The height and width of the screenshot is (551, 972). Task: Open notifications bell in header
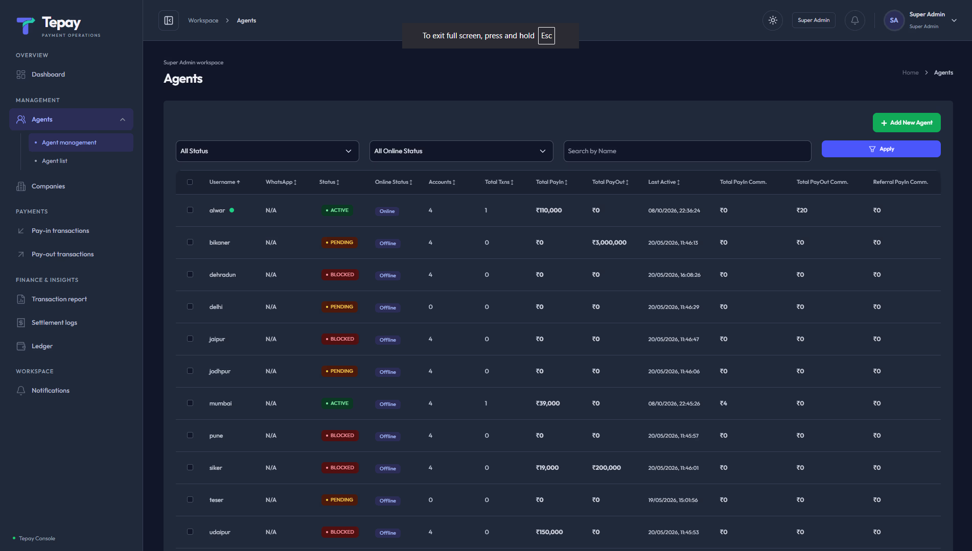[x=855, y=20]
